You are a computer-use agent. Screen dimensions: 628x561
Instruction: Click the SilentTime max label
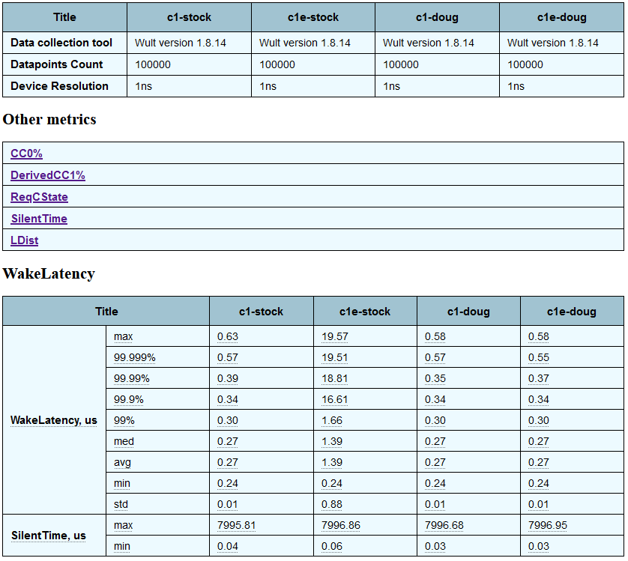pos(123,525)
